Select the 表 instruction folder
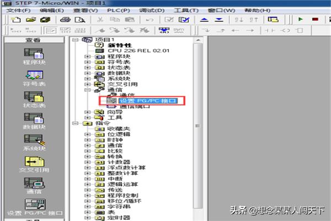 [x=111, y=212]
